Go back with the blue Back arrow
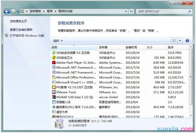This screenshot has width=196, height=133. click(x=7, y=12)
